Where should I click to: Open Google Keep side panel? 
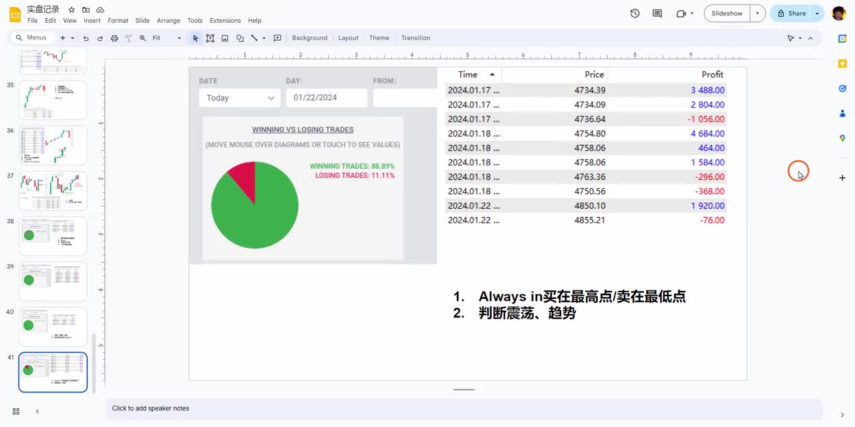[842, 63]
